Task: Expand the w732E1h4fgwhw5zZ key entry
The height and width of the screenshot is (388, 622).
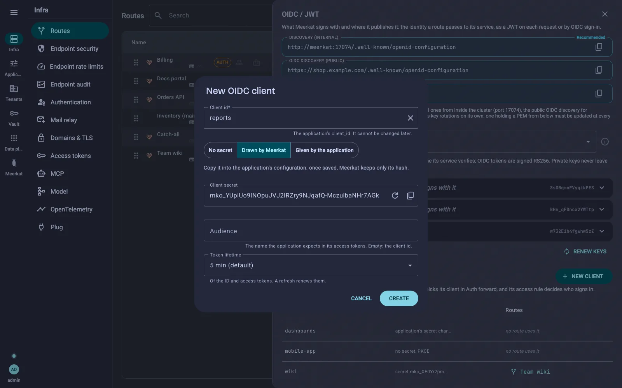Action: coord(602,231)
